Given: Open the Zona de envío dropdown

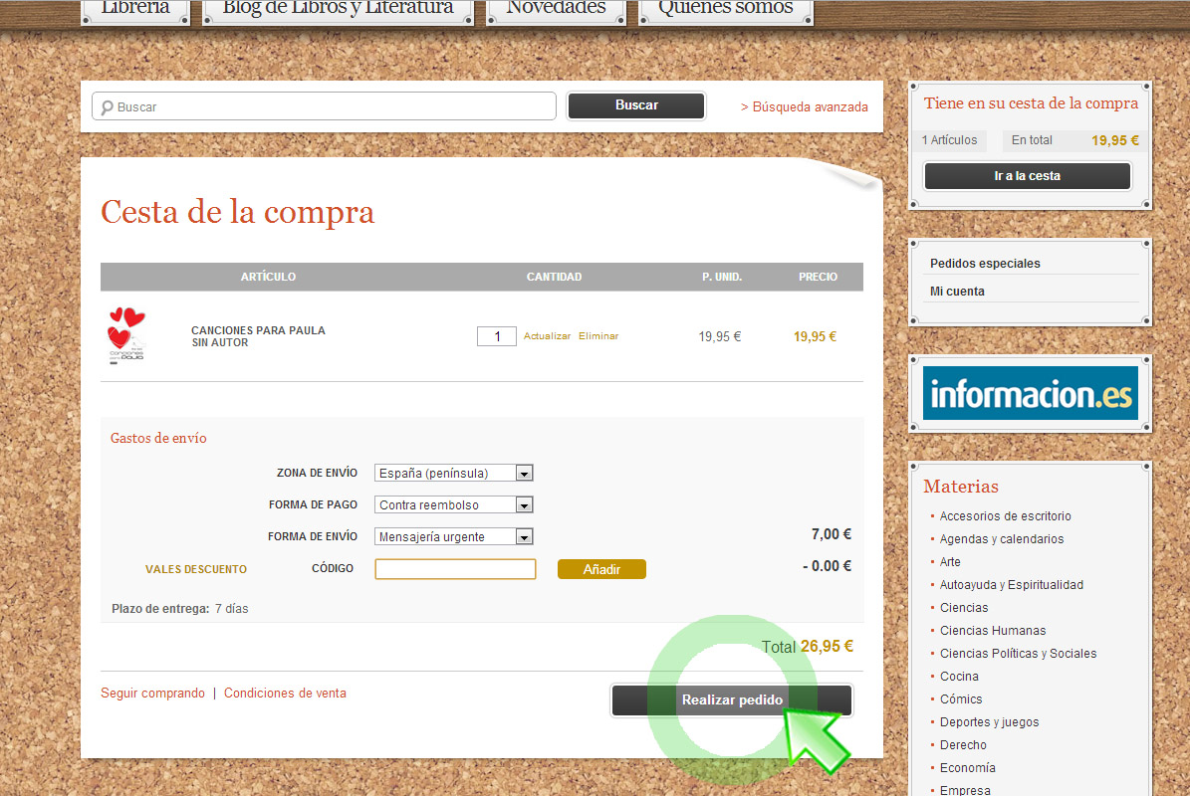Looking at the screenshot, I should tap(454, 474).
